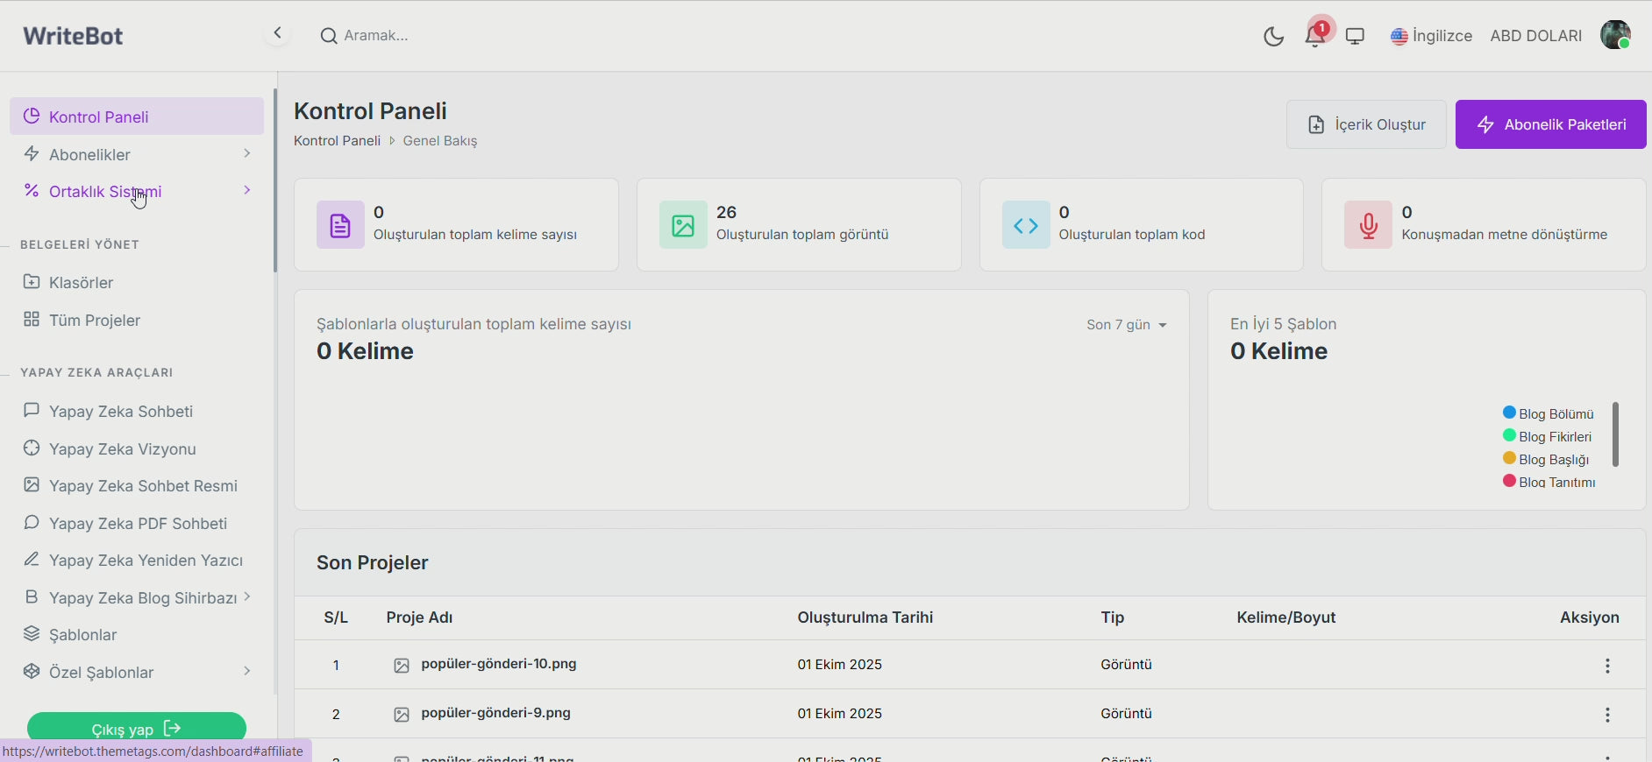Expand the Abonelikler submenu
The height and width of the screenshot is (762, 1652).
(x=137, y=154)
